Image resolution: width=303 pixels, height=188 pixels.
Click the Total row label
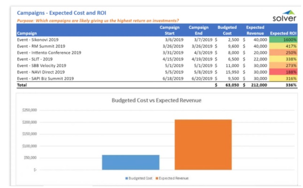22,85
